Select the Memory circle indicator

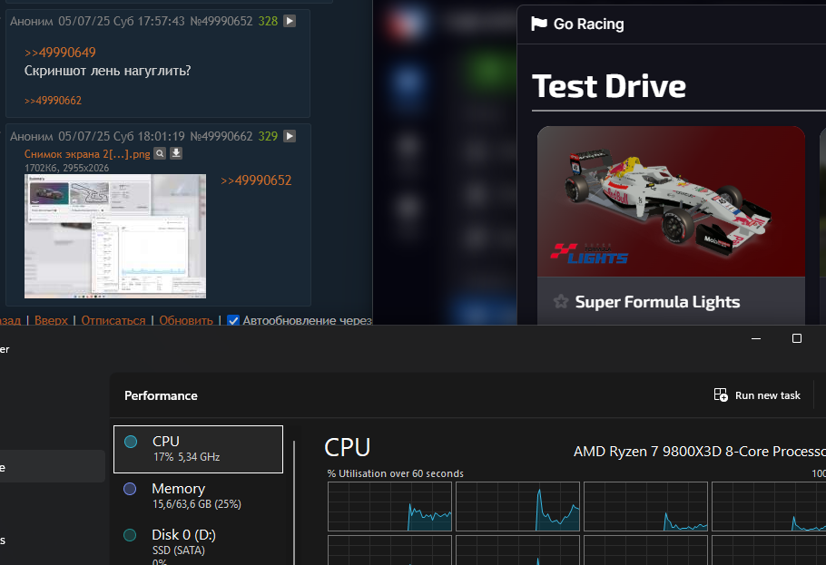130,489
